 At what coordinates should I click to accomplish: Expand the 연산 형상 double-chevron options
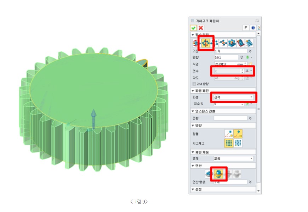coord(250,182)
